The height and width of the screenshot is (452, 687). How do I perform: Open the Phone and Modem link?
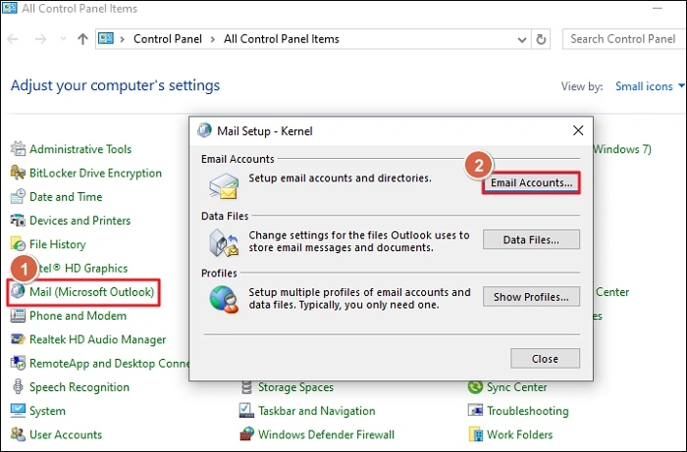(78, 316)
